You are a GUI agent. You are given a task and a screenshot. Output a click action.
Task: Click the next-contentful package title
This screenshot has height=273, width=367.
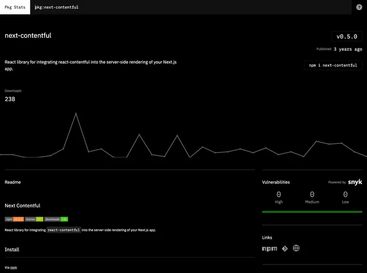point(28,35)
